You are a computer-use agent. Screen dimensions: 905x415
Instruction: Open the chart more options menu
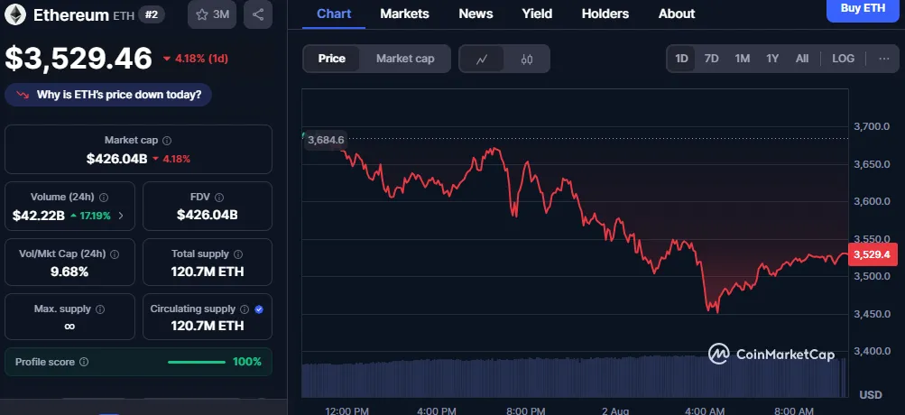coord(882,59)
